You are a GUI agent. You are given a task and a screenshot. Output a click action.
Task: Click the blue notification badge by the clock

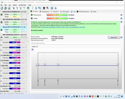(122, 96)
